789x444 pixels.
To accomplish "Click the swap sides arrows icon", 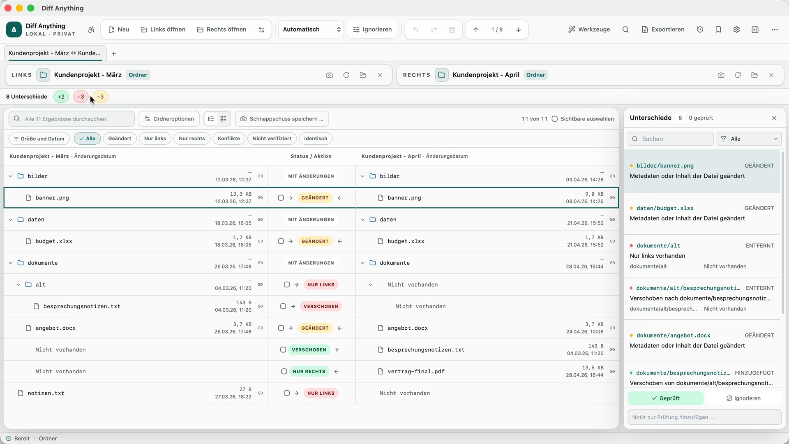I will [261, 30].
